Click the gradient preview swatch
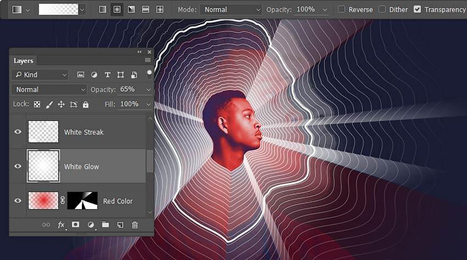 tap(58, 9)
